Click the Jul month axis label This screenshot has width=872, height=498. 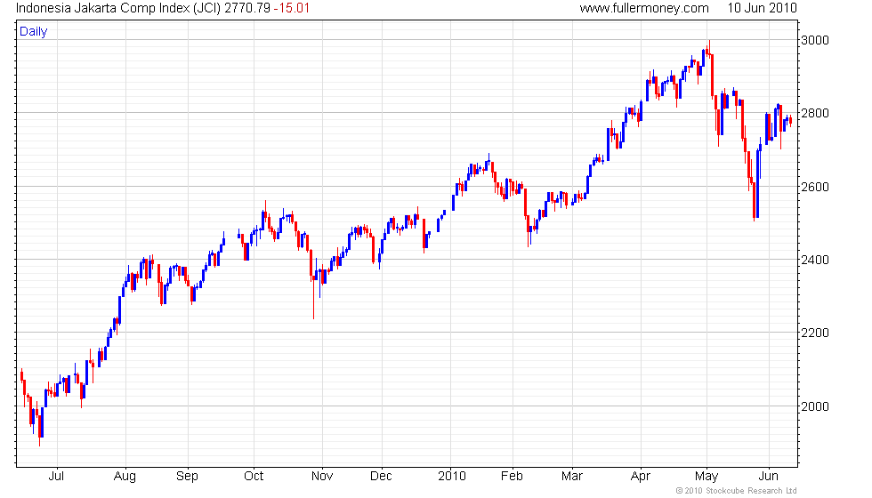point(56,477)
